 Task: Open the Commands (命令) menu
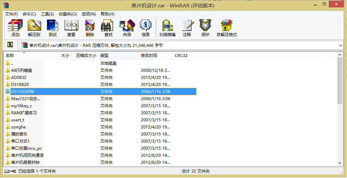[29, 14]
